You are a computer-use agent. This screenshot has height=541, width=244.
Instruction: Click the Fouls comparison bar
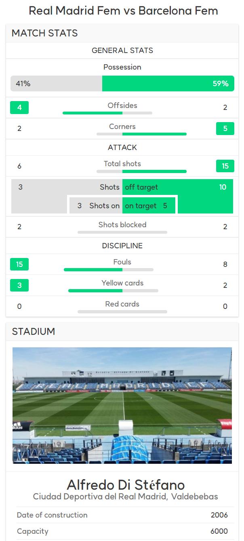click(109, 270)
